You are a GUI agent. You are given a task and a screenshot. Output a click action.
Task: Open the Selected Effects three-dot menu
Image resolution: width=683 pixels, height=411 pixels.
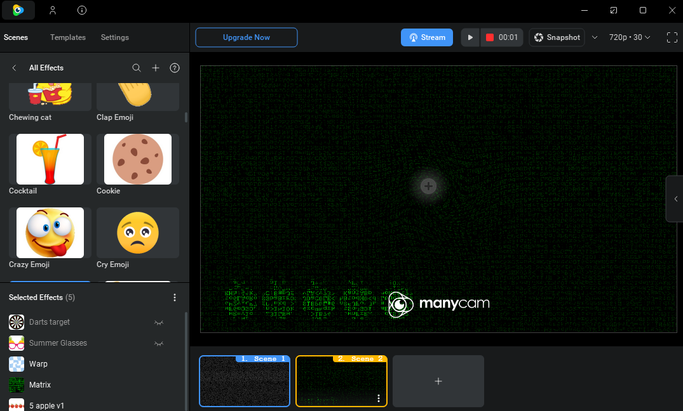click(175, 297)
